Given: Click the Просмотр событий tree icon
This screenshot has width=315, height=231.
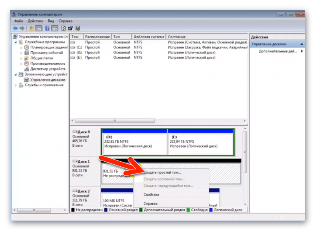Looking at the screenshot, I should pyautogui.click(x=26, y=53).
